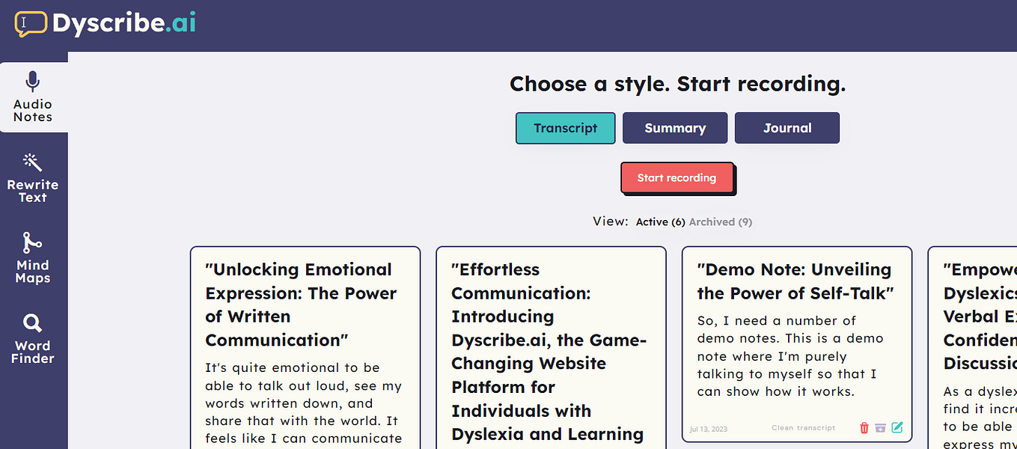The width and height of the screenshot is (1017, 449).
Task: Click the Rewrite Text magic wand icon
Action: (31, 161)
